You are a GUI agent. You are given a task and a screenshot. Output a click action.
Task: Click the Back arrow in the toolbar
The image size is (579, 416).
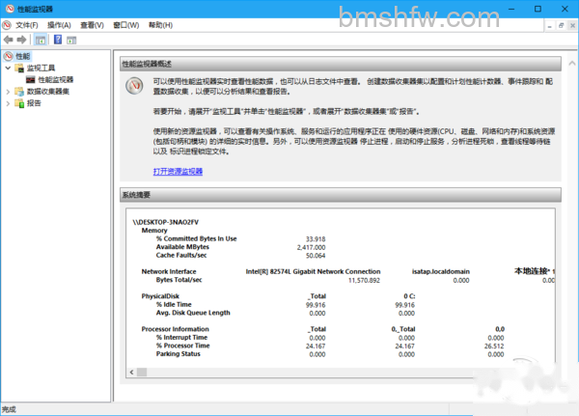click(8, 40)
